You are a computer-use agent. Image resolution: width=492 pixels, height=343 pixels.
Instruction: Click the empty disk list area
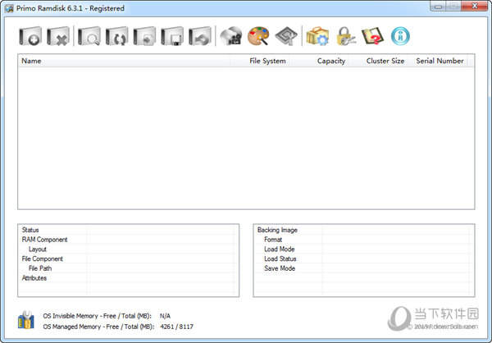click(x=244, y=139)
